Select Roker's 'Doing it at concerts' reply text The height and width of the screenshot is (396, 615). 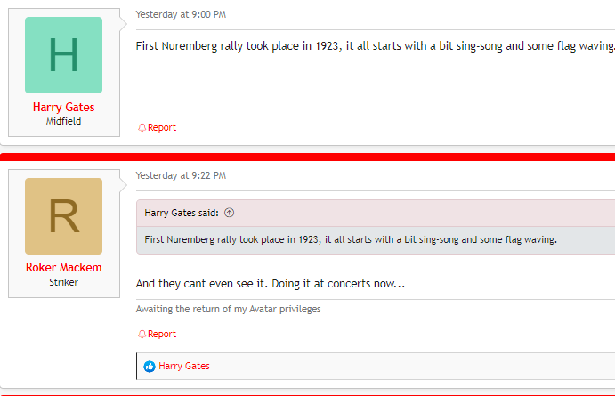click(x=271, y=284)
